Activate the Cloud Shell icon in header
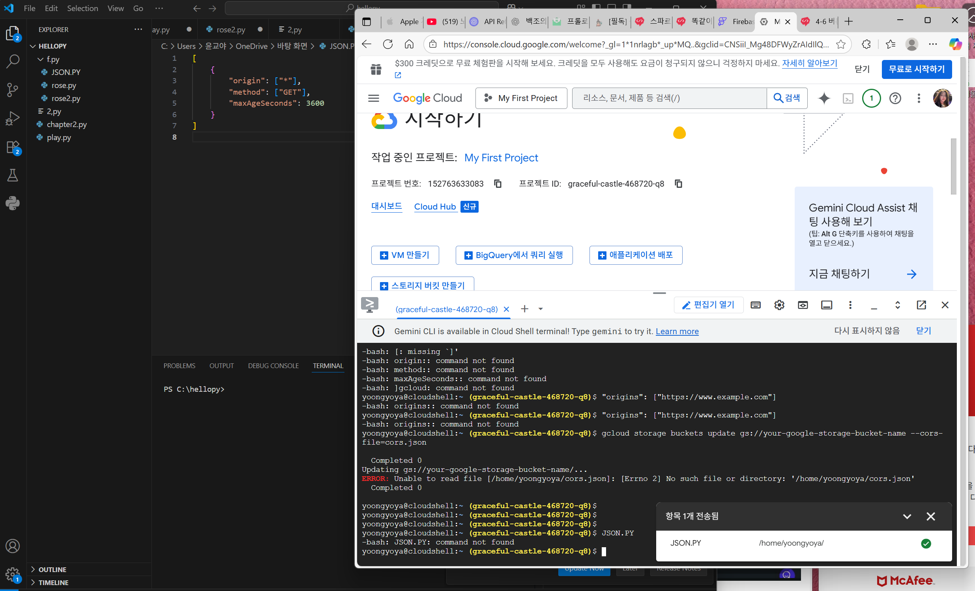Viewport: 975px width, 591px height. tap(848, 98)
